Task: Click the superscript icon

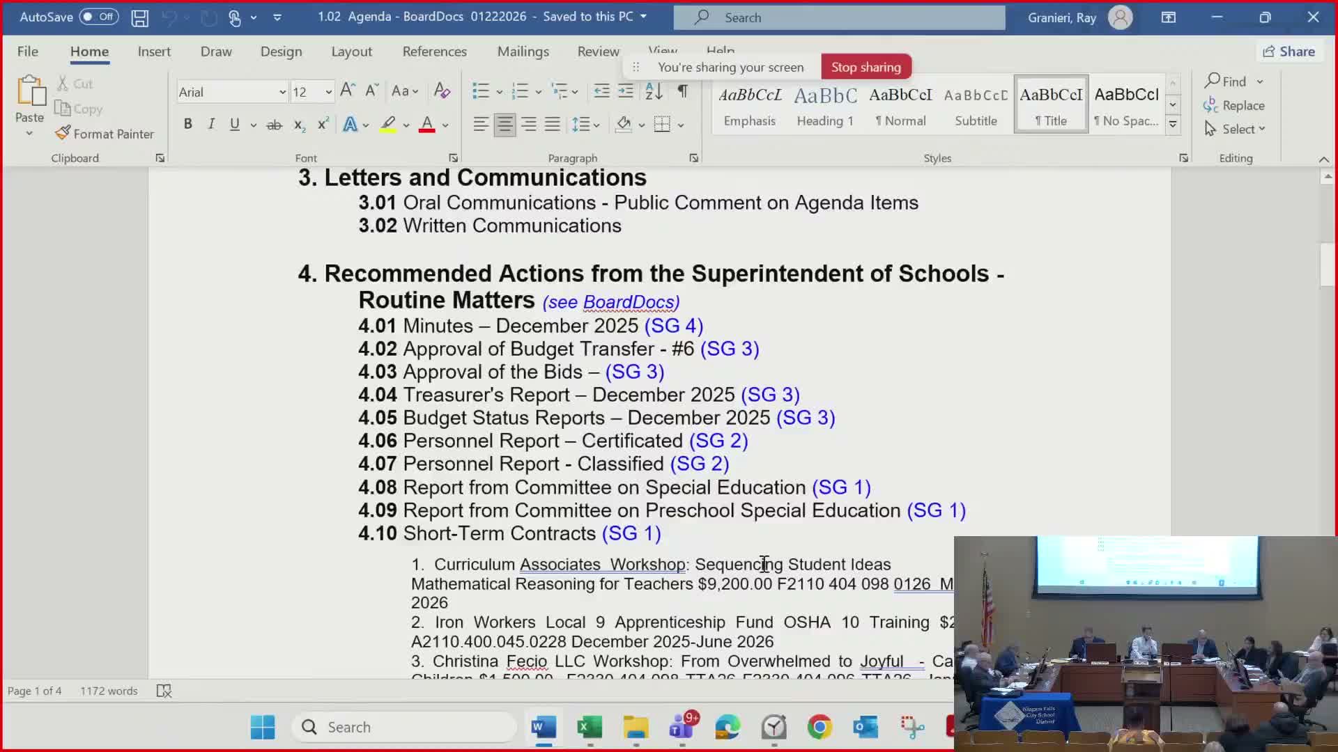Action: [323, 125]
